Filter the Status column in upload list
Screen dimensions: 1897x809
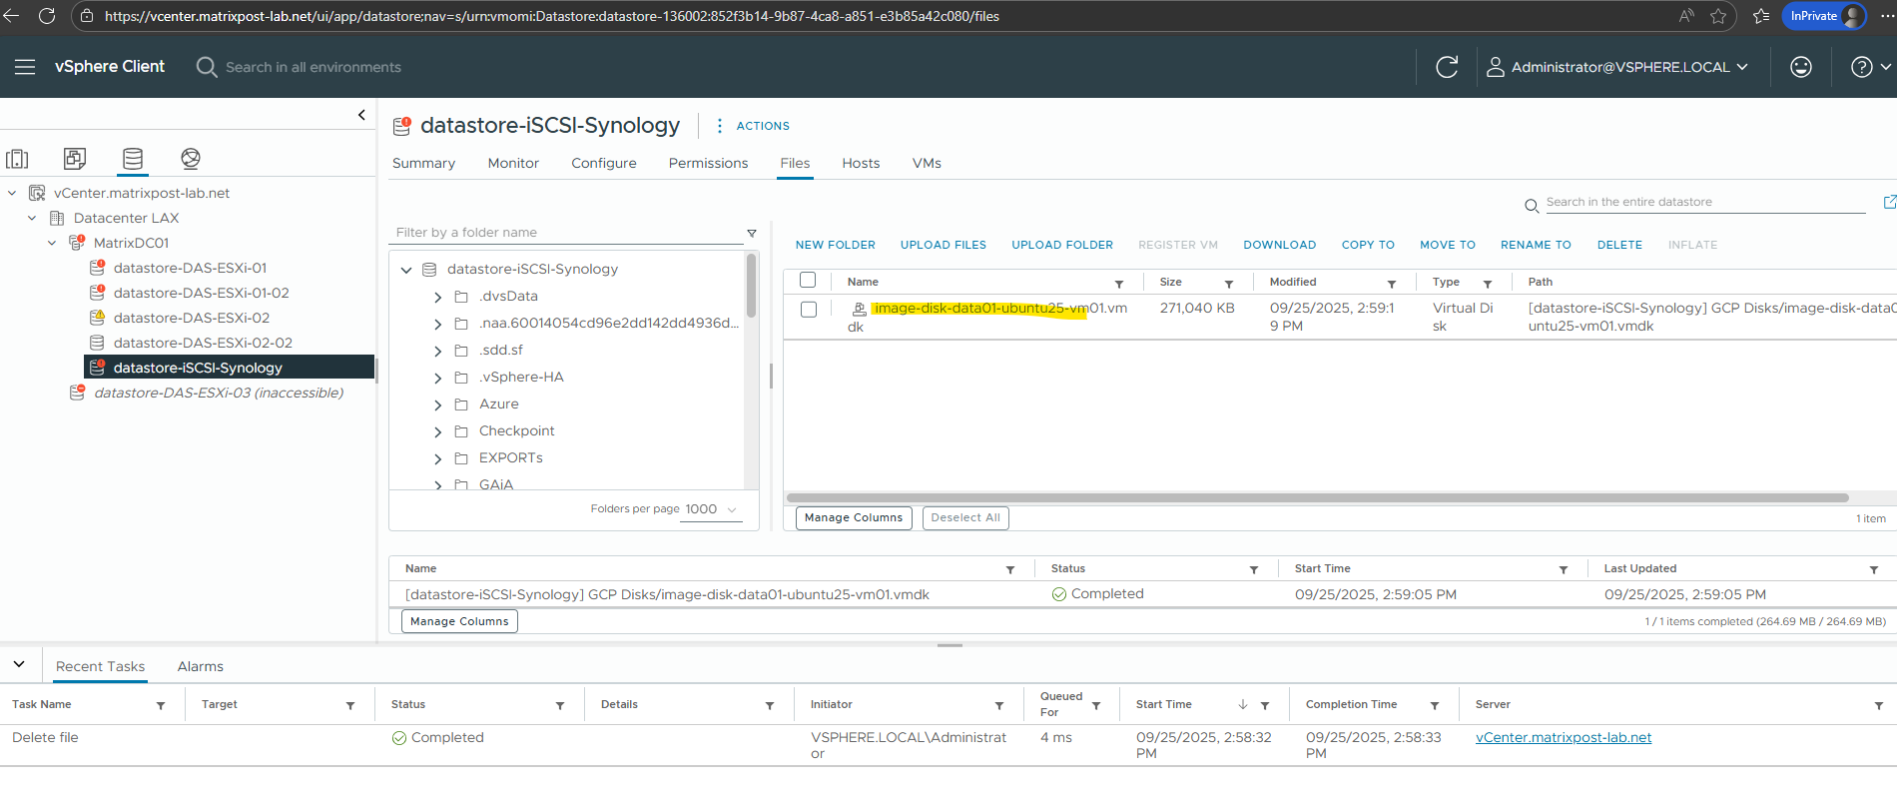(x=1254, y=569)
